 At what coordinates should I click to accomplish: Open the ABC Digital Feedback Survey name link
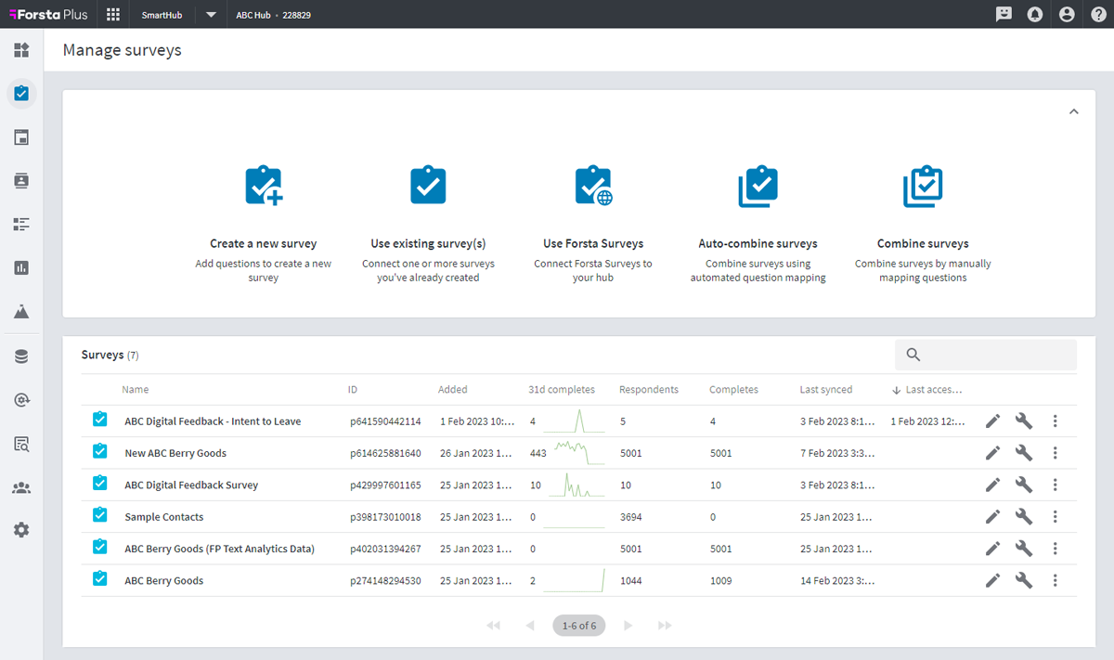point(191,485)
